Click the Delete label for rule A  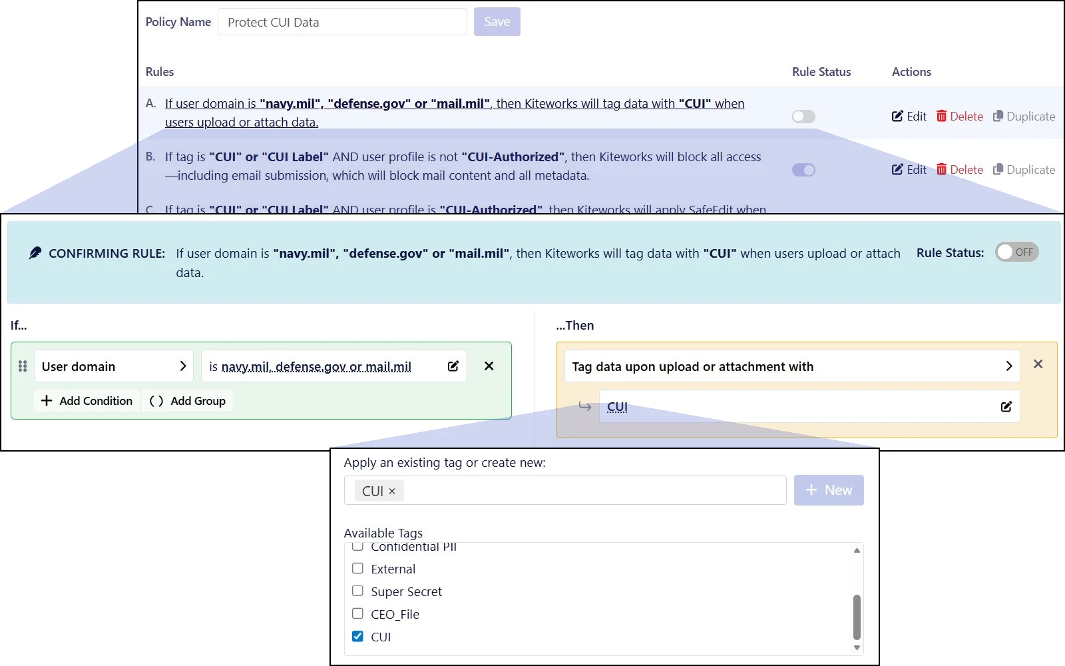coord(966,116)
